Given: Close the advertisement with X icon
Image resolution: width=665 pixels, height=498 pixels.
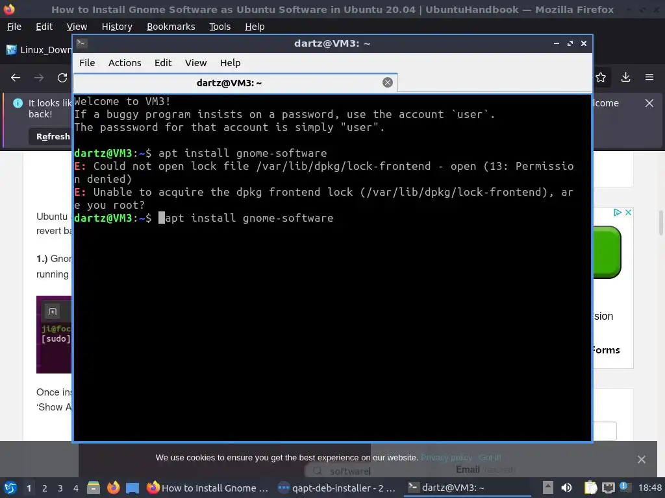Looking at the screenshot, I should point(629,212).
